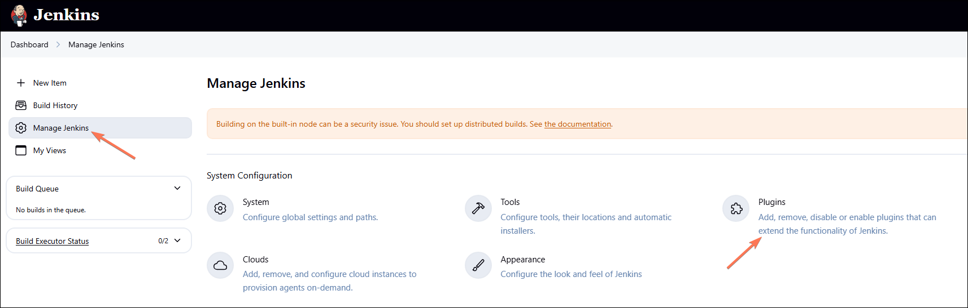Viewport: 968px width, 308px height.
Task: Click the Build History inbox icon
Action: pyautogui.click(x=21, y=105)
